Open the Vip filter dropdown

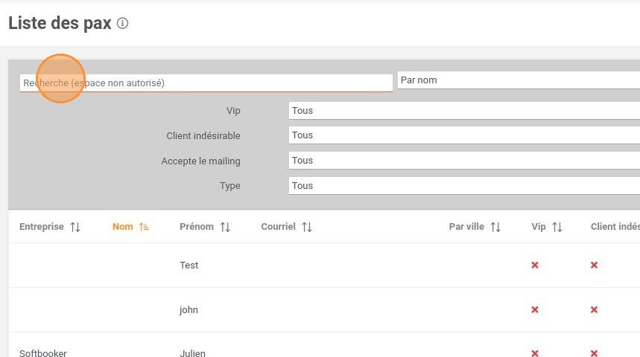464,110
